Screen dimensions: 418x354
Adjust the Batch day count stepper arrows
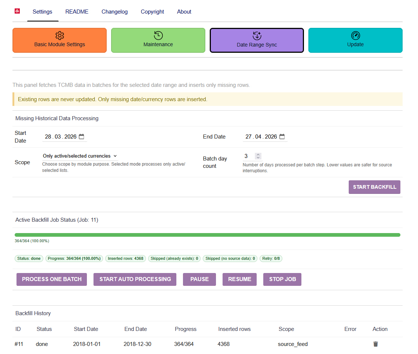tap(258, 156)
